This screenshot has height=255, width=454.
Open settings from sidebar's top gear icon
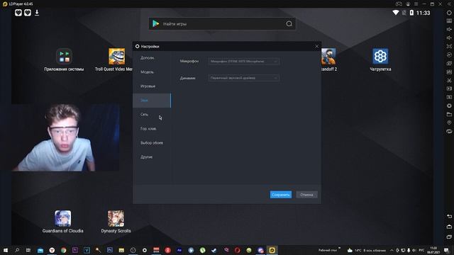(449, 13)
